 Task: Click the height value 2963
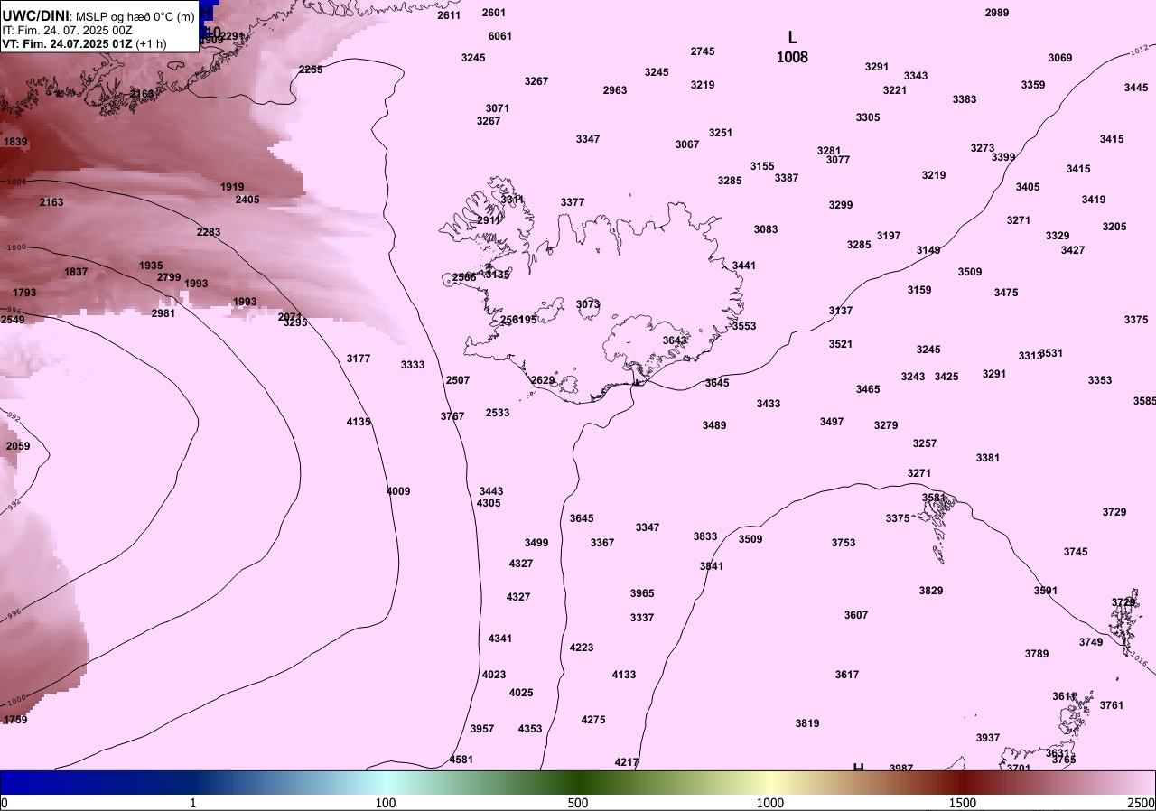615,90
